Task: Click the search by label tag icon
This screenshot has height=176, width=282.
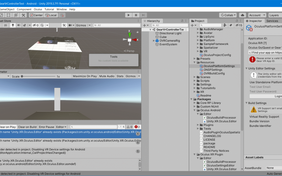Action: [231, 25]
